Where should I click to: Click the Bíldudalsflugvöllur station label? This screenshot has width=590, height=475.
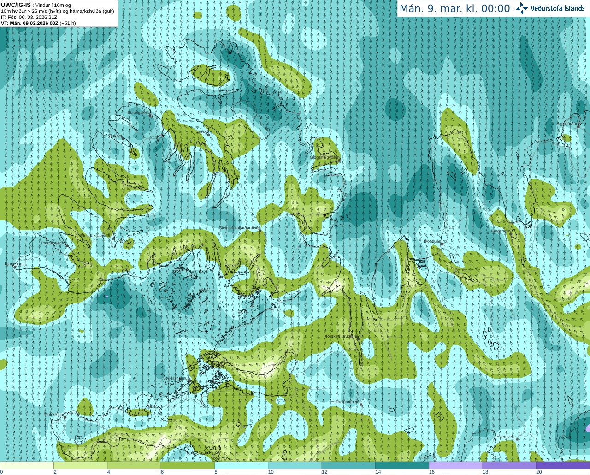pos(95,235)
